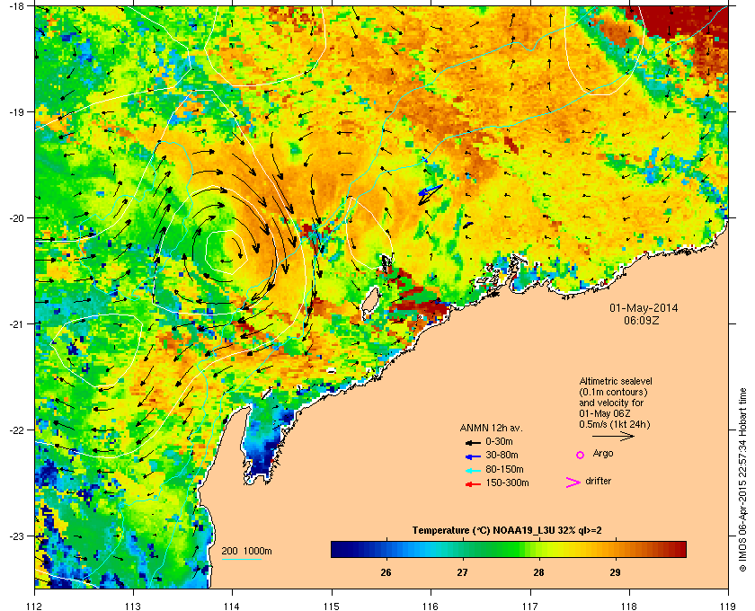Image resolution: width=755 pixels, height=611 pixels.
Task: Click the 112 longitude axis label
Action: pyautogui.click(x=34, y=606)
